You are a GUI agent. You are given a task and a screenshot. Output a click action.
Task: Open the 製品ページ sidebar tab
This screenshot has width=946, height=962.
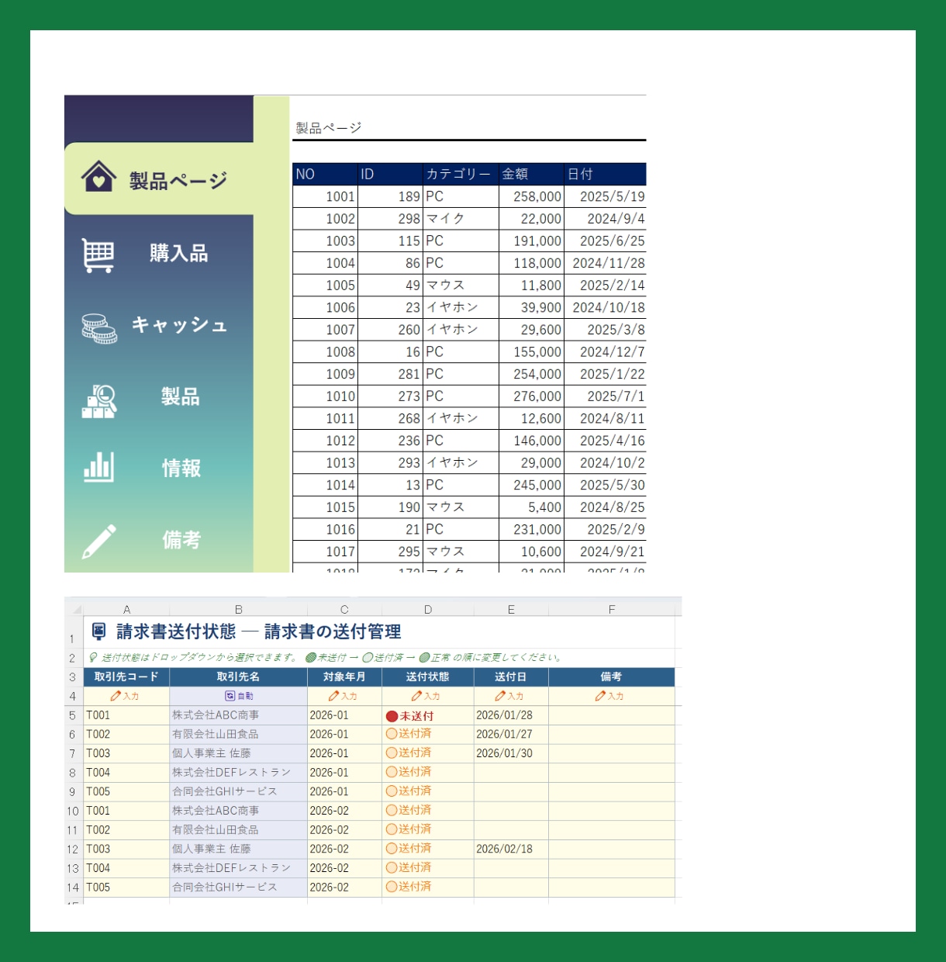159,179
